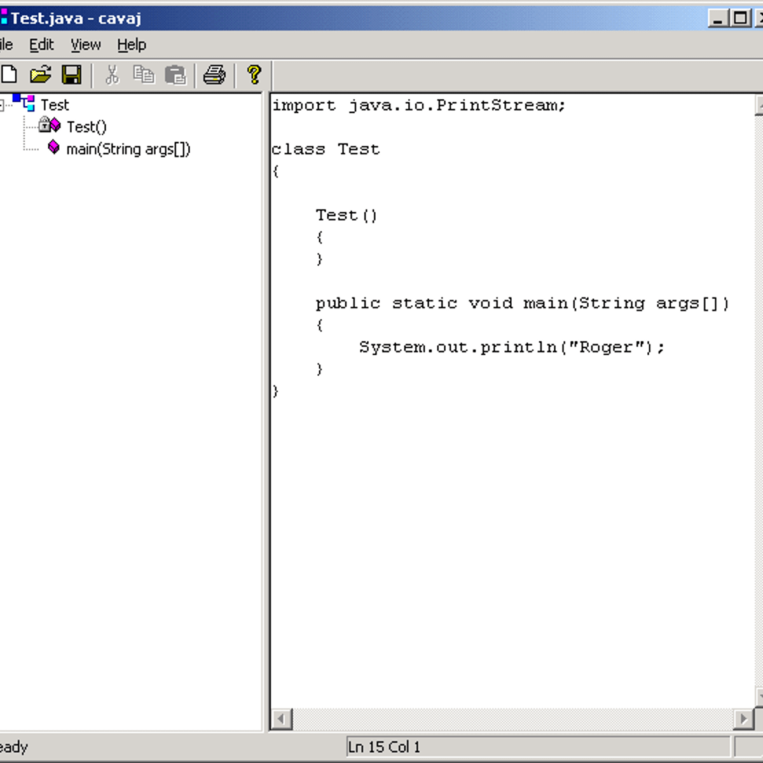Open a file using the folder toolbar icon
Image resolution: width=763 pixels, height=763 pixels.
pyautogui.click(x=41, y=74)
